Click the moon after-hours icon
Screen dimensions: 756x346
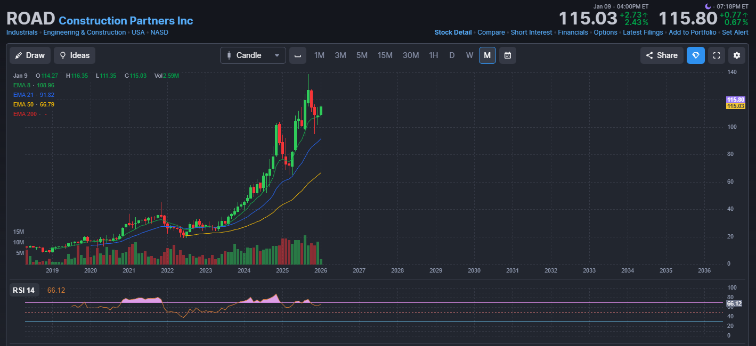pos(708,6)
